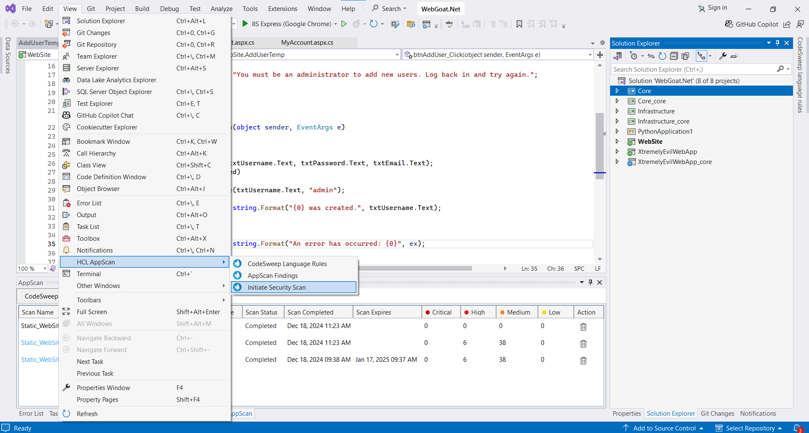Click Show All Files icon in Solution Explorer
This screenshot has width=809, height=433.
click(x=685, y=56)
